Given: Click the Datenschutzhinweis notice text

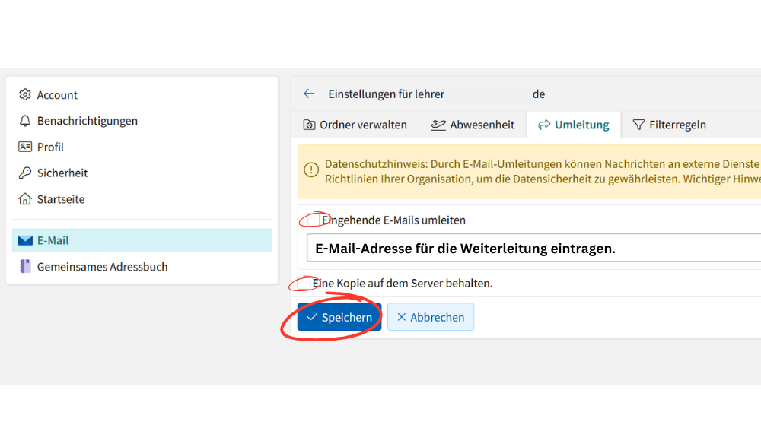Looking at the screenshot, I should [x=543, y=172].
